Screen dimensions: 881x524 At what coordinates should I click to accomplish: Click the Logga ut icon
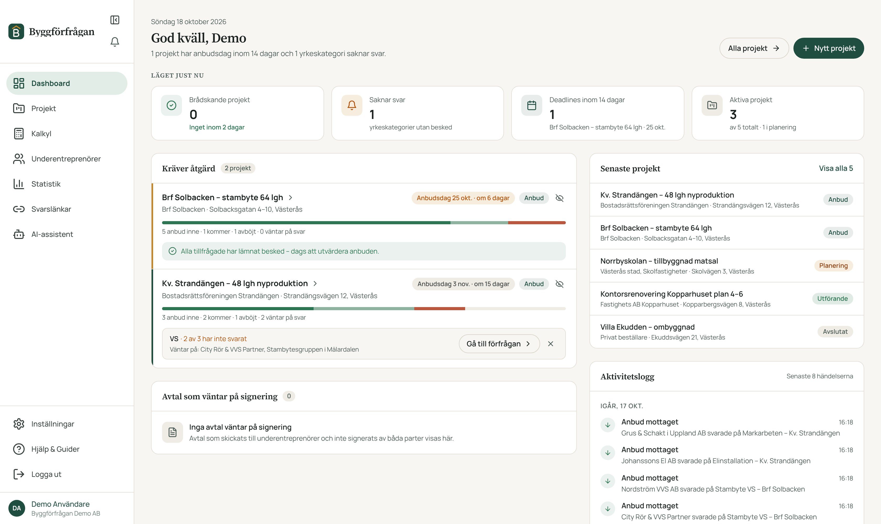coord(19,474)
